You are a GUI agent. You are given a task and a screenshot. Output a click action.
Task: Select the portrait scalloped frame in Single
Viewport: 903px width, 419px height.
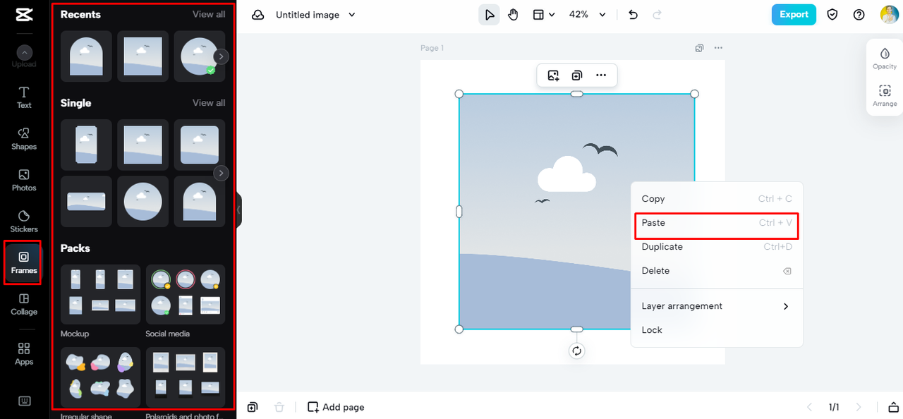tap(86, 145)
